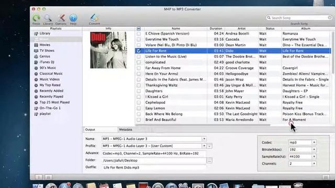Open the Name format dropdown
The image size is (335, 188).
click(204, 139)
